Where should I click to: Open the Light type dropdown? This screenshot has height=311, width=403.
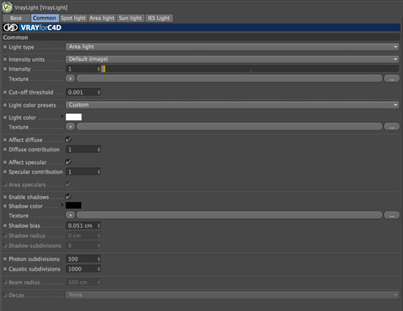(x=233, y=47)
